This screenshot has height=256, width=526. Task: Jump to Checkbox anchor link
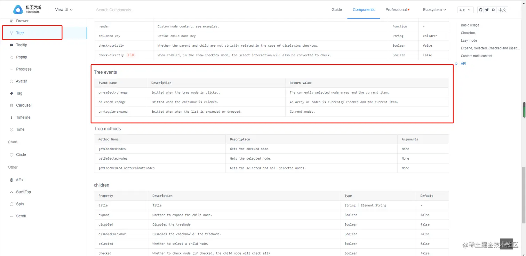click(x=468, y=33)
